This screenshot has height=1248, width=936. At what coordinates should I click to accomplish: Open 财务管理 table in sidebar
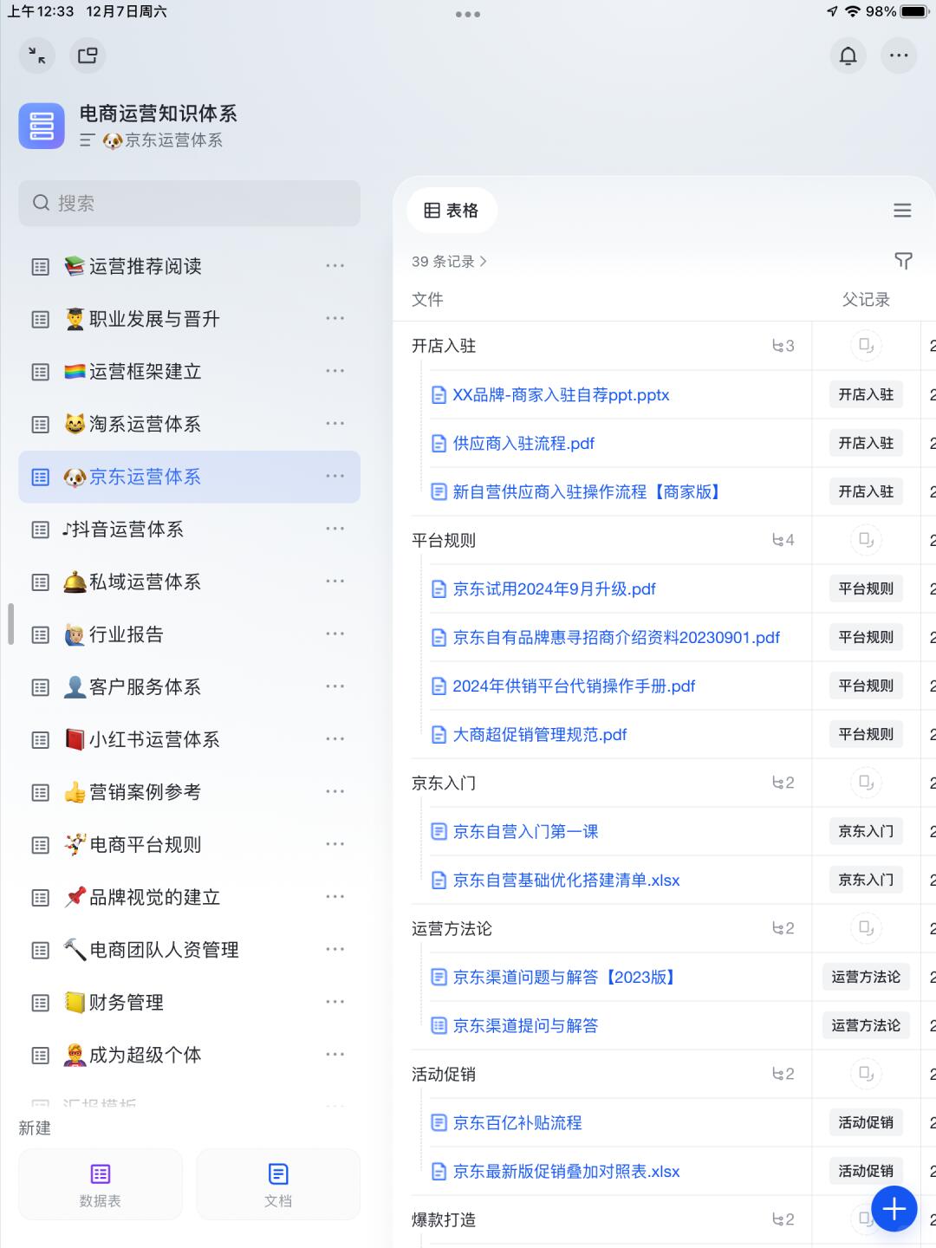(189, 1002)
